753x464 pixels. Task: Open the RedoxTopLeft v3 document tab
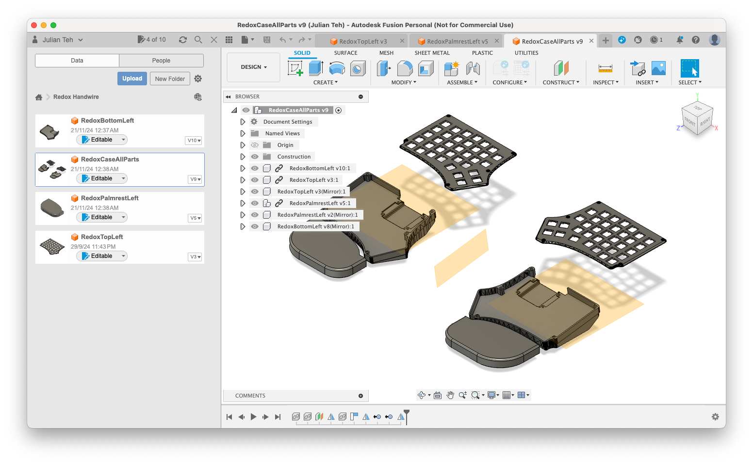(x=364, y=41)
